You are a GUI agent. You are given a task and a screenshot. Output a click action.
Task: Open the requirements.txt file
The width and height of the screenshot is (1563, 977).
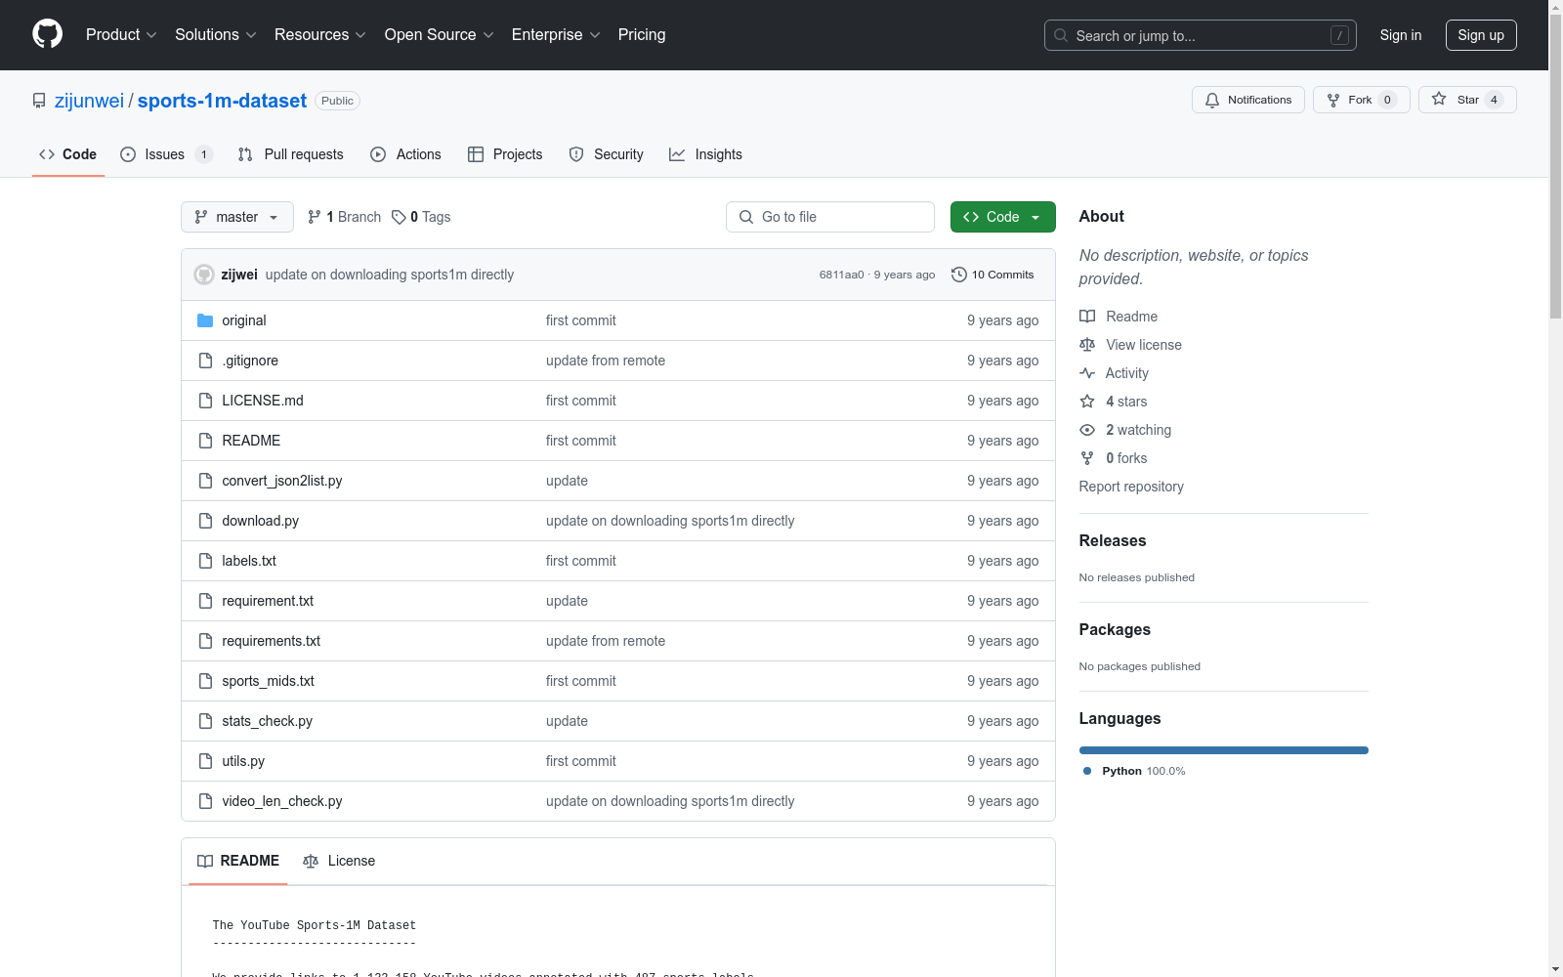tap(271, 641)
